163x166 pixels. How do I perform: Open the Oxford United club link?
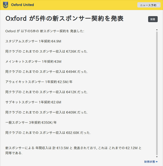22,5
